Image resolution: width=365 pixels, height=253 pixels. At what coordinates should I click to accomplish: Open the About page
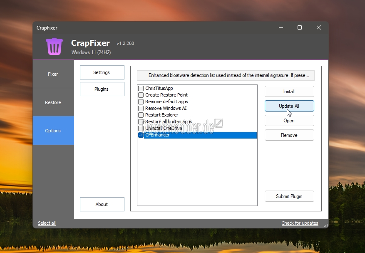pos(102,204)
